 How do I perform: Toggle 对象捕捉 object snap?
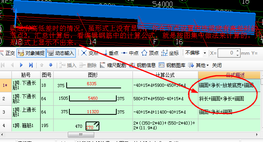click(32, 53)
